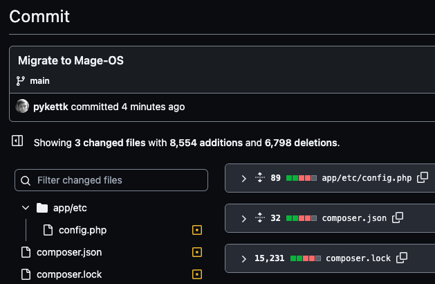This screenshot has height=284, width=435.
Task: Open the pykettk author link
Action: [x=50, y=107]
